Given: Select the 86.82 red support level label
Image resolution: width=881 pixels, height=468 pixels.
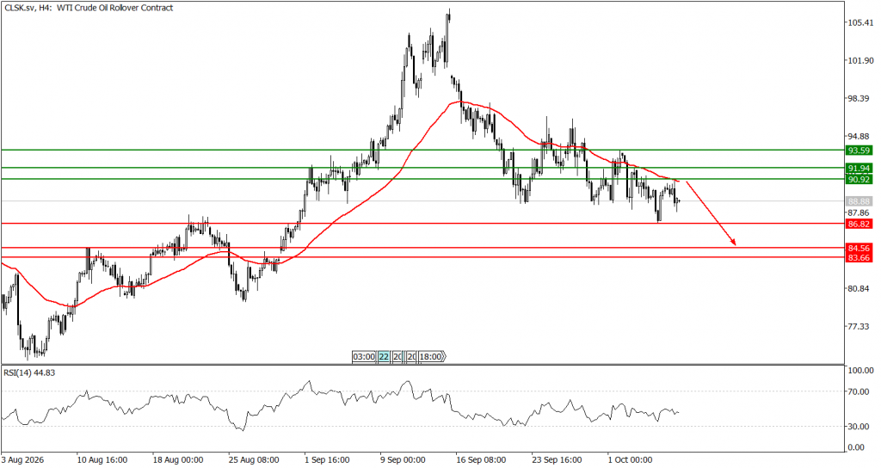Looking at the screenshot, I should pyautogui.click(x=859, y=224).
